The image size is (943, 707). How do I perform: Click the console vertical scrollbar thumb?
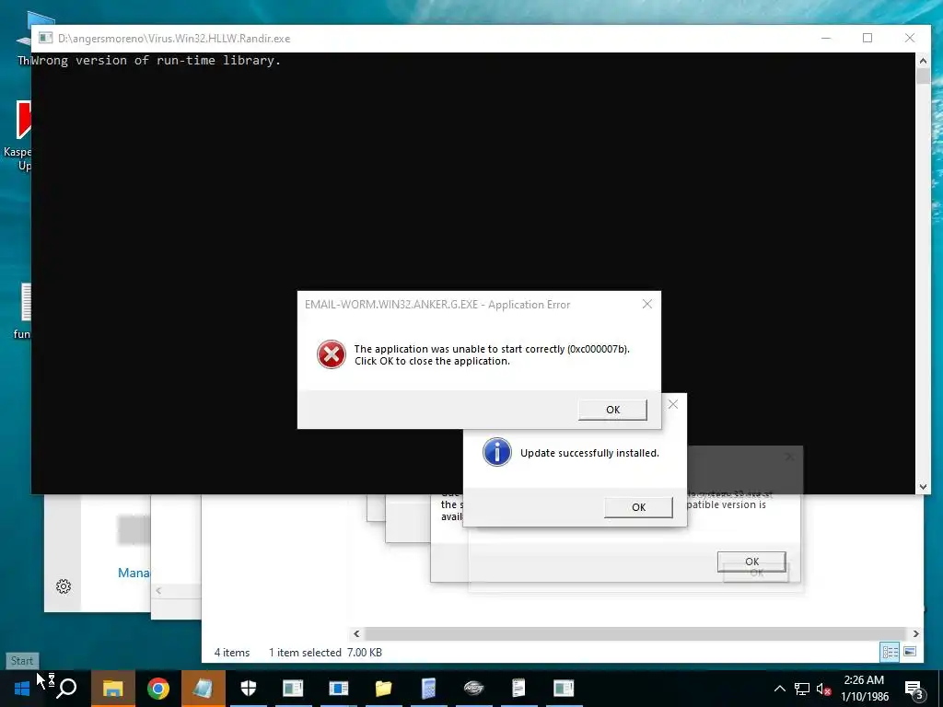[x=923, y=76]
